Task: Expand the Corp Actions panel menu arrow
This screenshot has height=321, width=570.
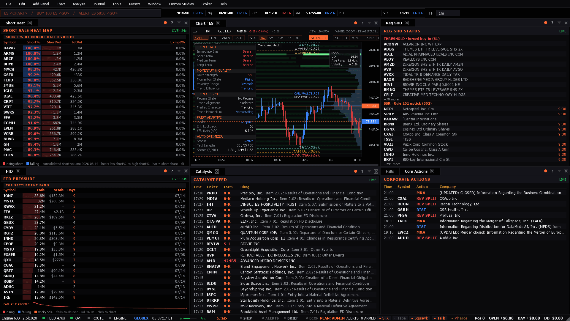Action: click(x=559, y=171)
